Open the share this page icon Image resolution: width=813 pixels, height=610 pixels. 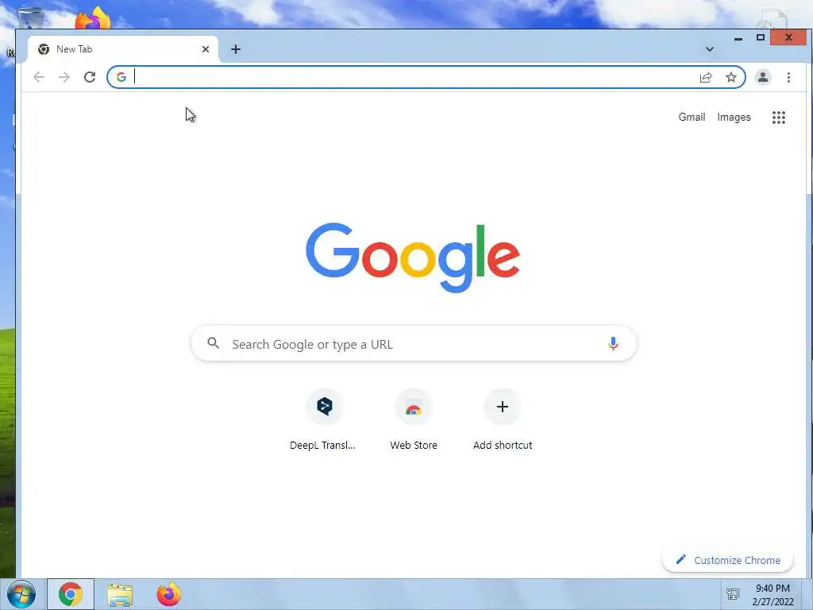pyautogui.click(x=706, y=77)
